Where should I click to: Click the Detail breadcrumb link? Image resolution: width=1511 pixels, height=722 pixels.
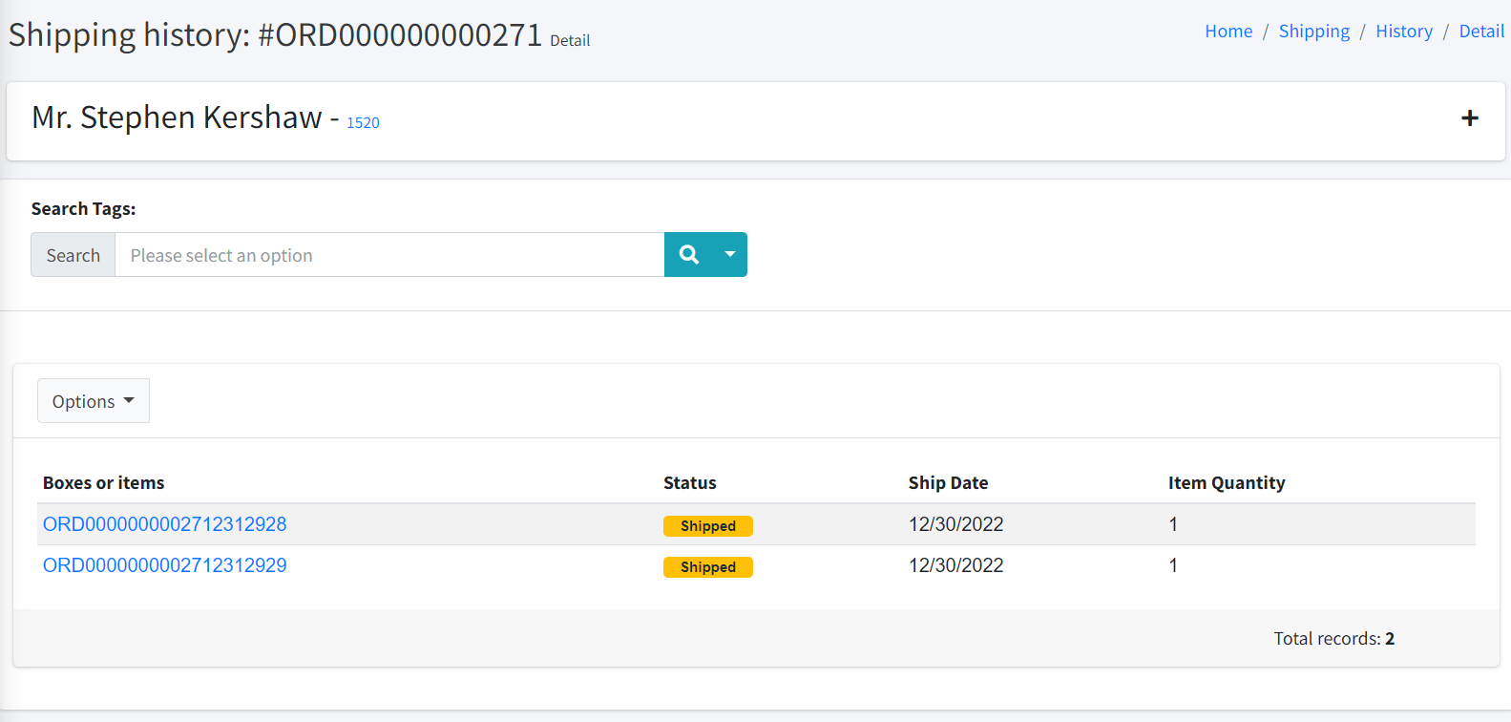click(x=1480, y=32)
